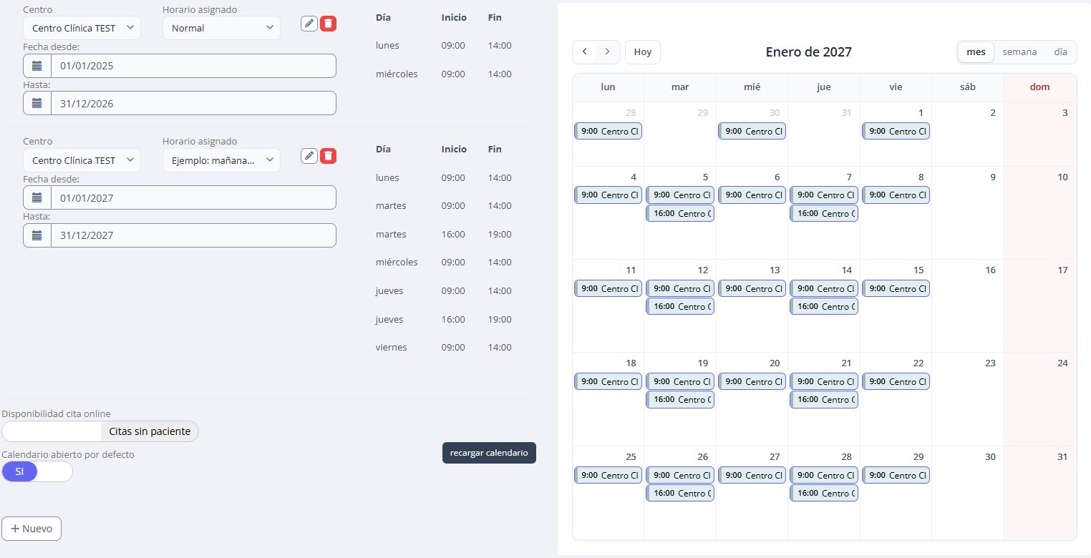Open the Centro dropdown of the second schedule
This screenshot has width=1091, height=558.
pos(82,160)
